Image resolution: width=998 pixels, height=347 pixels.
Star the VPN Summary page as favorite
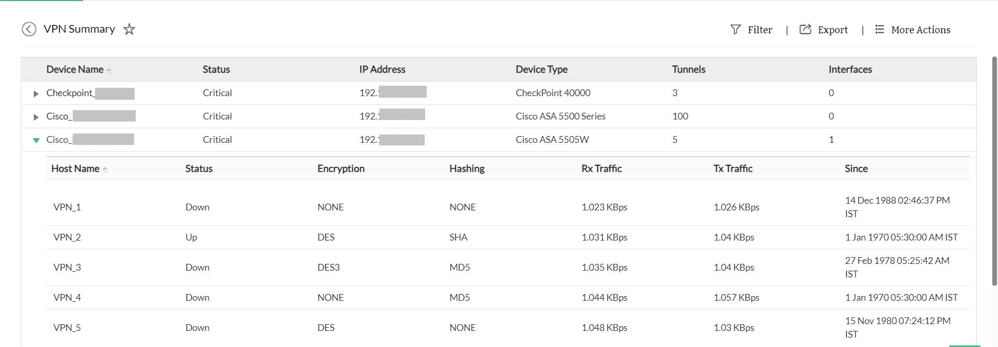128,29
